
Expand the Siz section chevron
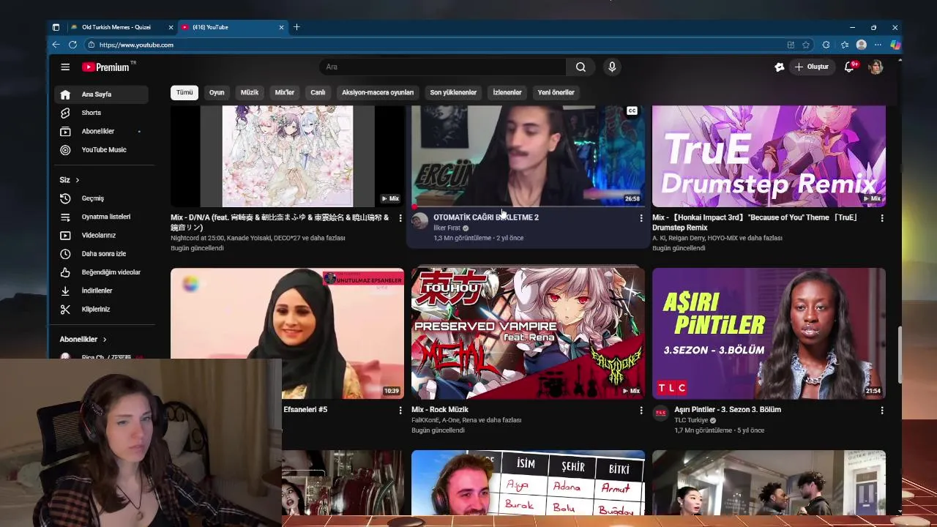77,180
